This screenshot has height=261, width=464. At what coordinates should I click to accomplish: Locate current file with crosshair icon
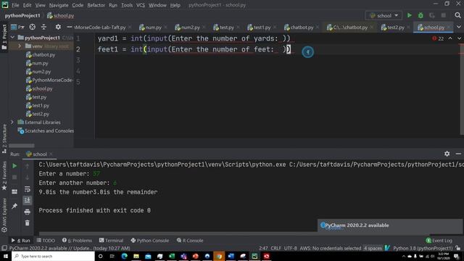click(32, 28)
